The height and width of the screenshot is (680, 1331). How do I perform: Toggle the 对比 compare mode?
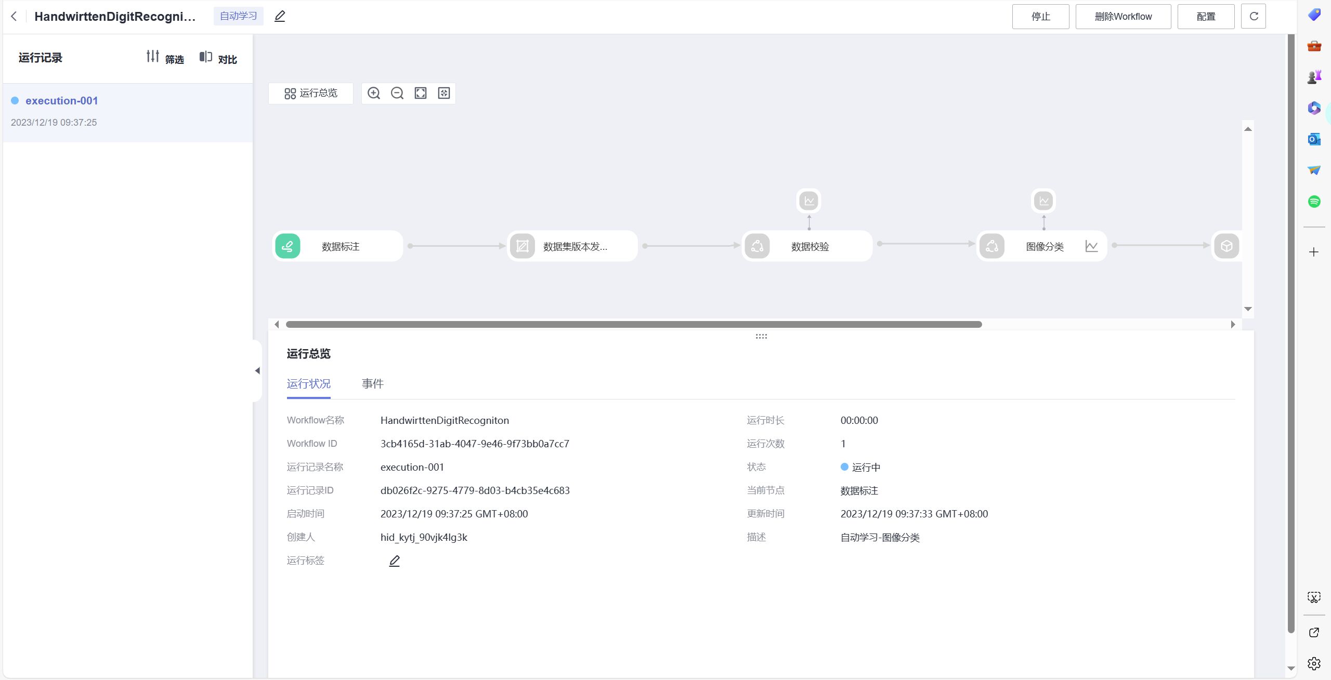(218, 58)
